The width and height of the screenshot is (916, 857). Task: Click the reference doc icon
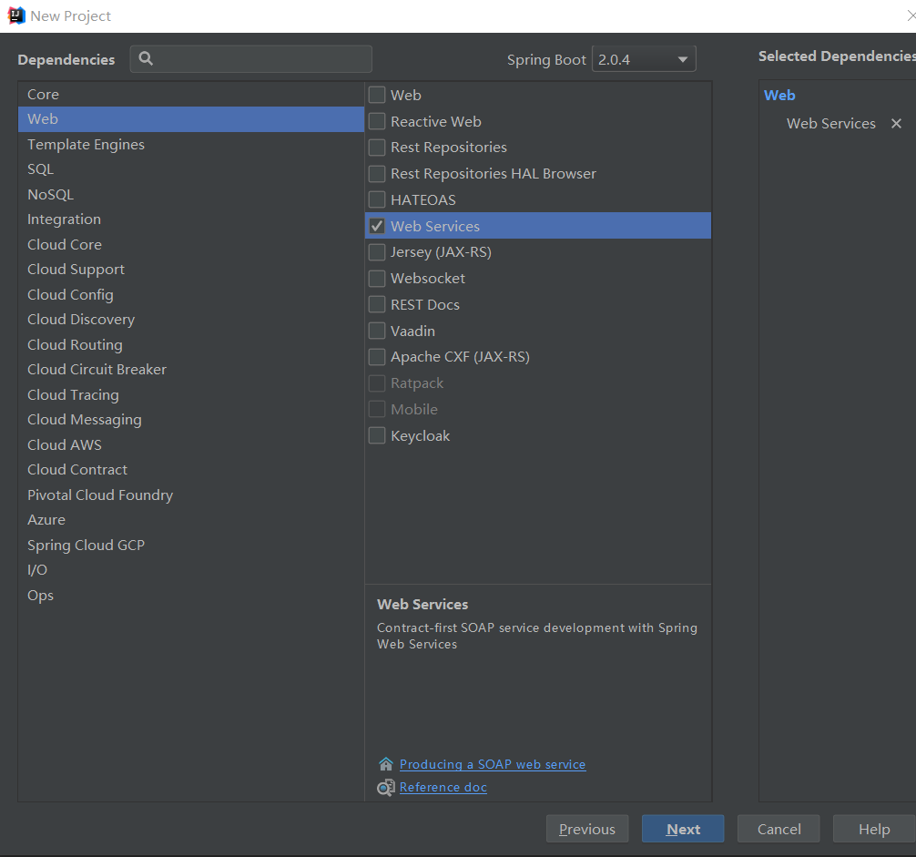click(385, 788)
